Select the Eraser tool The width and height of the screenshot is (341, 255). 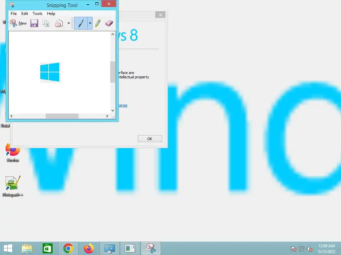click(109, 23)
